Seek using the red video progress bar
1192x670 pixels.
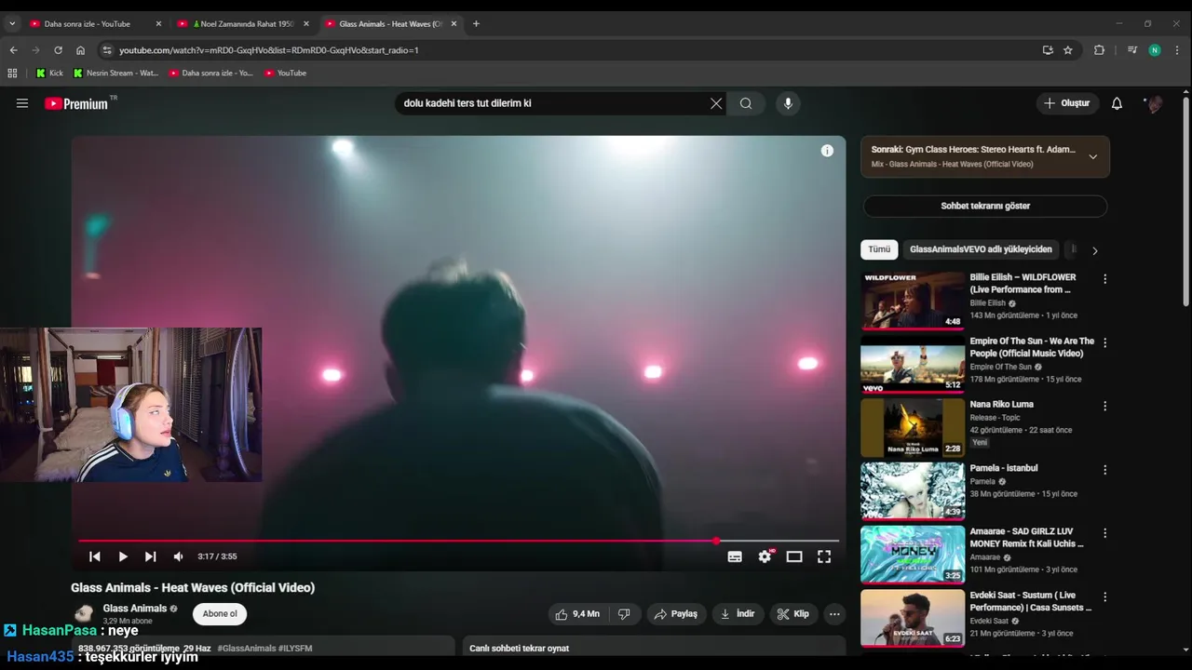click(458, 541)
